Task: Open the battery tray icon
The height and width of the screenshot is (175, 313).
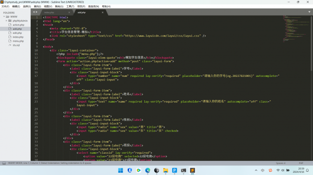Action: [288, 171]
